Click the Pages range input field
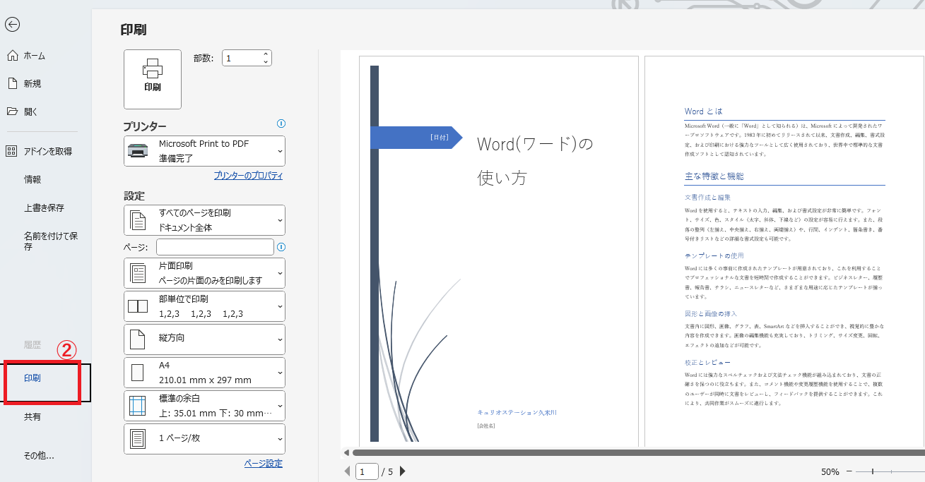Screen dimensions: 925x482 click(x=215, y=247)
